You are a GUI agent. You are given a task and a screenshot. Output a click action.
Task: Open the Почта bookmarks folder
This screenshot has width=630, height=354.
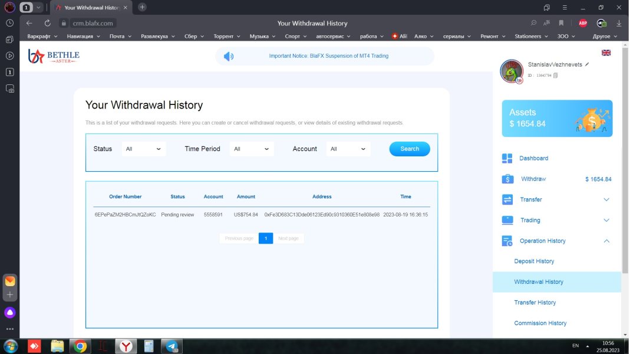(120, 36)
